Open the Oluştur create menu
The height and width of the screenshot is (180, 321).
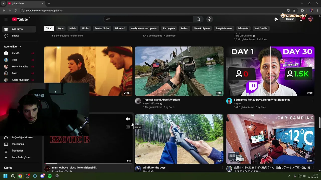coord(288,19)
